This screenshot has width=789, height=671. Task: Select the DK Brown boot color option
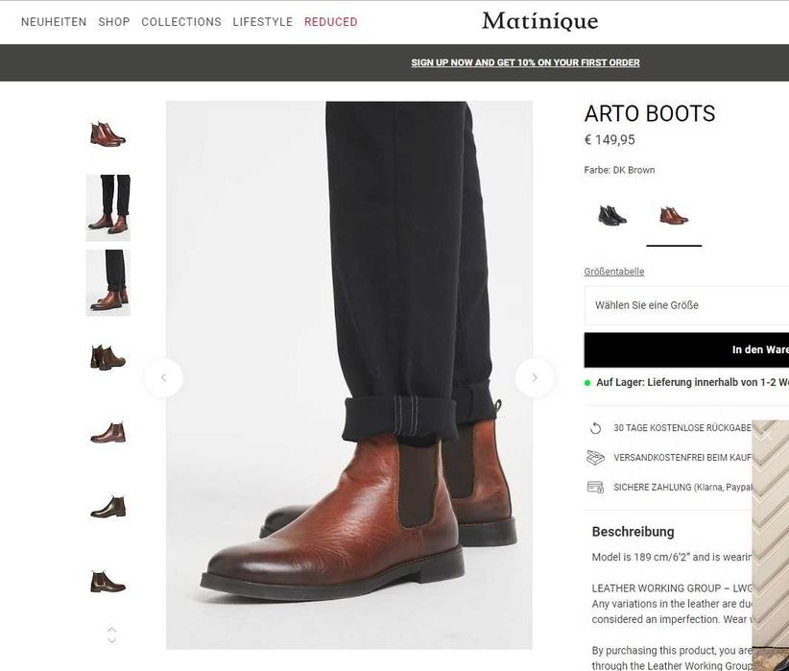674,215
